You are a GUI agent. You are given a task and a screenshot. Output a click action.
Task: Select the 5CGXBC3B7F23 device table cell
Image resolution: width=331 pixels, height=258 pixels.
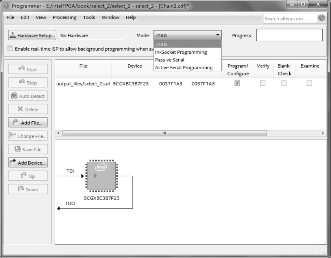tap(131, 84)
